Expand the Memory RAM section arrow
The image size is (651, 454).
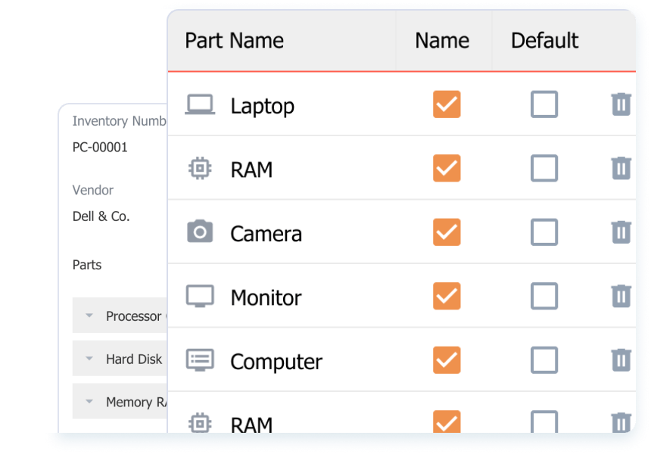point(89,402)
